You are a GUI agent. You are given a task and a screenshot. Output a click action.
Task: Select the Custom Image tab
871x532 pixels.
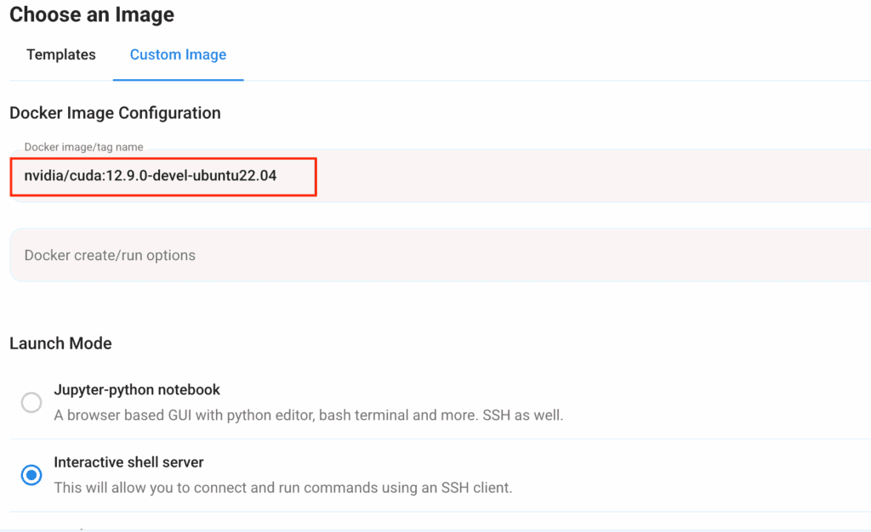pyautogui.click(x=178, y=55)
